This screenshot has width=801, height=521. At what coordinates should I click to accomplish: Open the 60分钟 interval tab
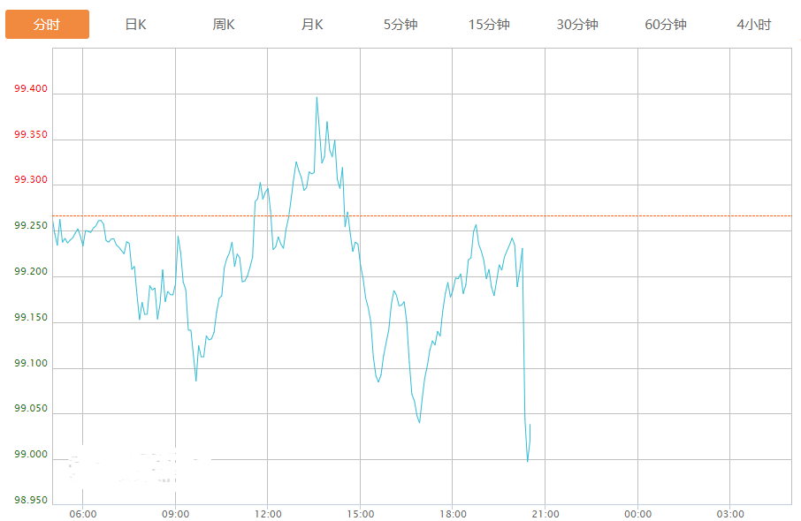coord(666,25)
